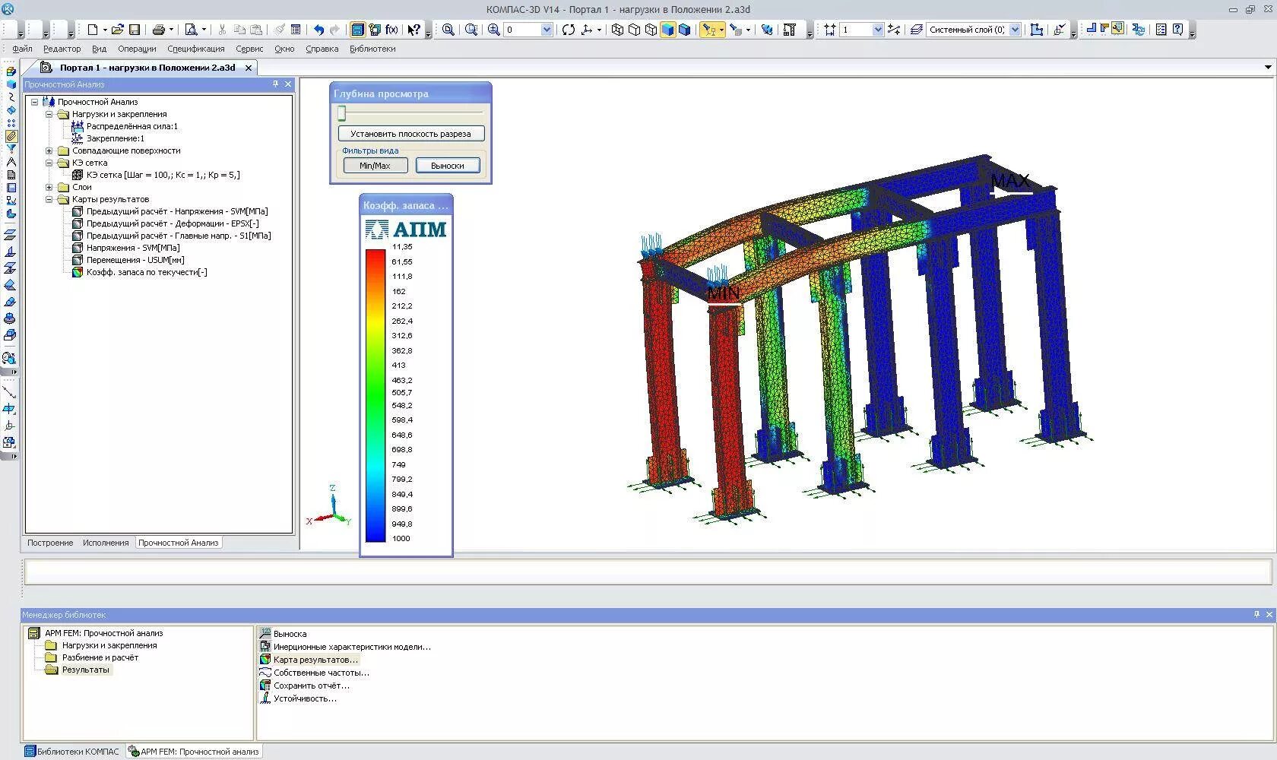Open the layers manager icon
Viewport: 1277px width, 760px height.
(917, 30)
